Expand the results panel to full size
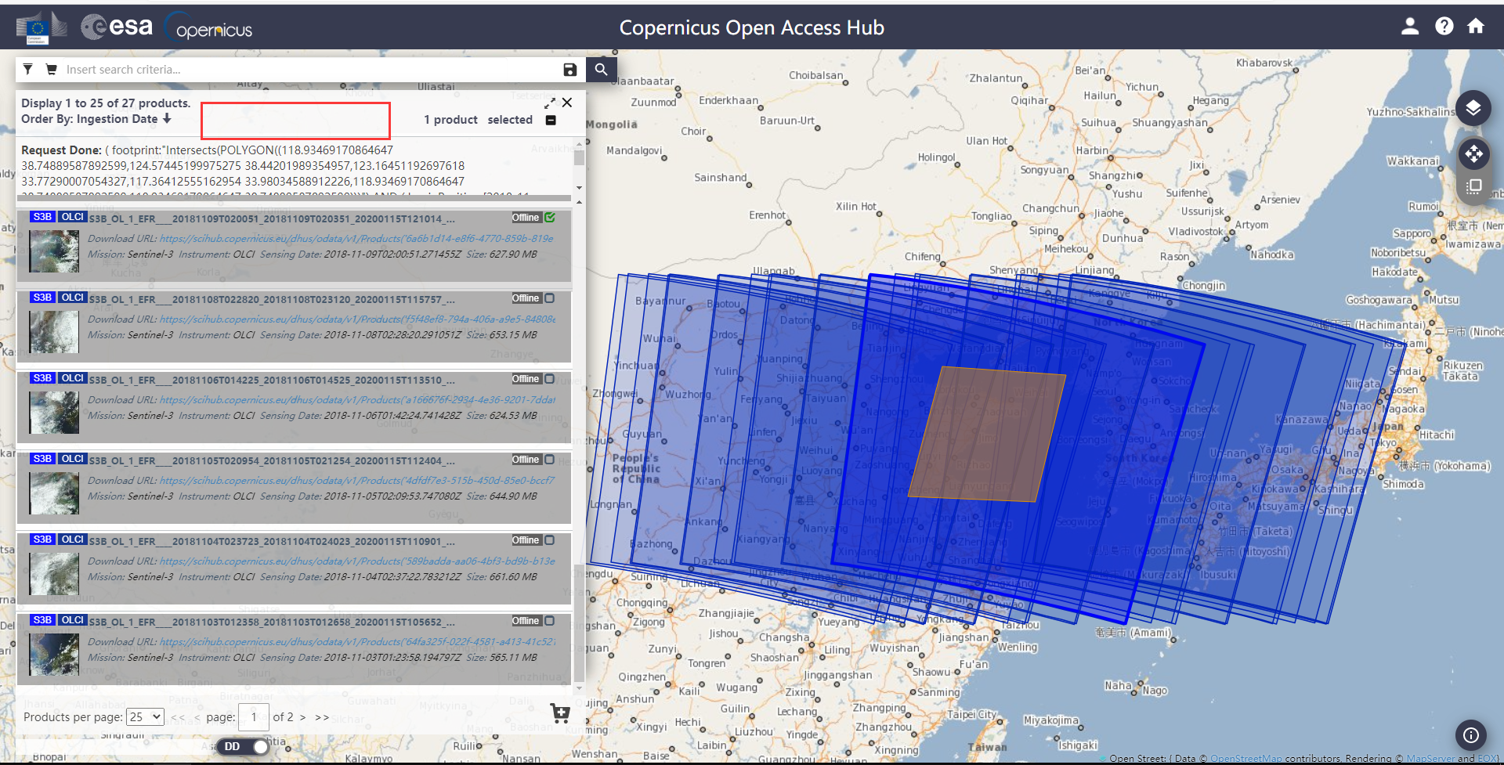The width and height of the screenshot is (1504, 765). point(550,103)
